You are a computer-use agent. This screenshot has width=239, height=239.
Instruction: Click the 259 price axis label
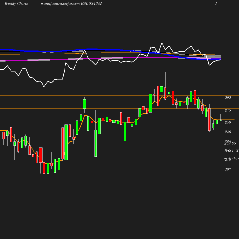[228, 122]
